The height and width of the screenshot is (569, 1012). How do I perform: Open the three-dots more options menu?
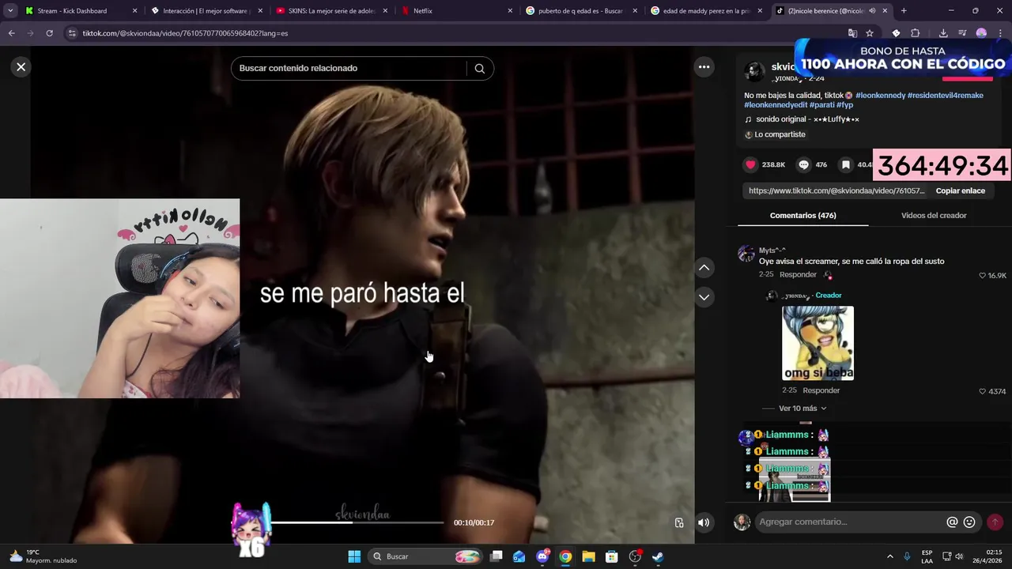click(704, 67)
